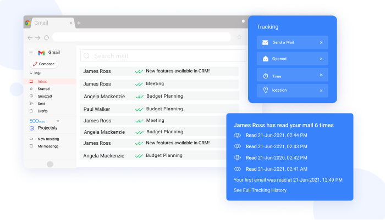
Task: Click the Search mail field
Action: 163,56
